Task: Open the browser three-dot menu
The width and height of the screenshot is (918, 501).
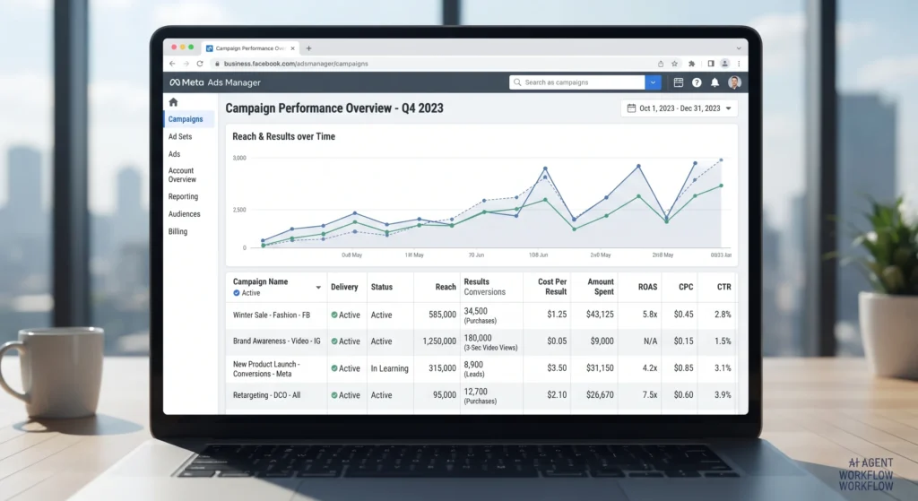Action: pos(739,64)
